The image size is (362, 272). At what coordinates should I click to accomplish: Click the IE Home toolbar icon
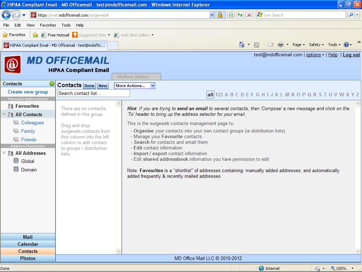pyautogui.click(x=242, y=45)
